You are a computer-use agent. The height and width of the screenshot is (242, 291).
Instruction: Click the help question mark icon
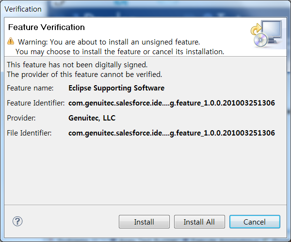tap(17, 221)
